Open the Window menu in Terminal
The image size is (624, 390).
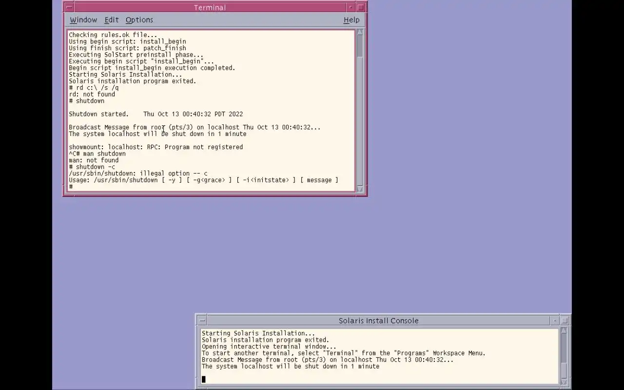coord(83,20)
